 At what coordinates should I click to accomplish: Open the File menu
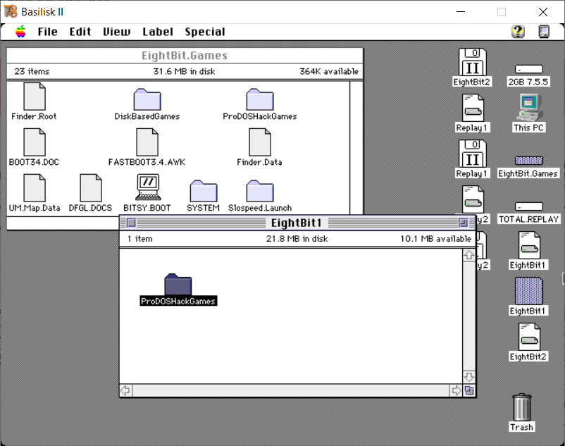click(x=48, y=32)
